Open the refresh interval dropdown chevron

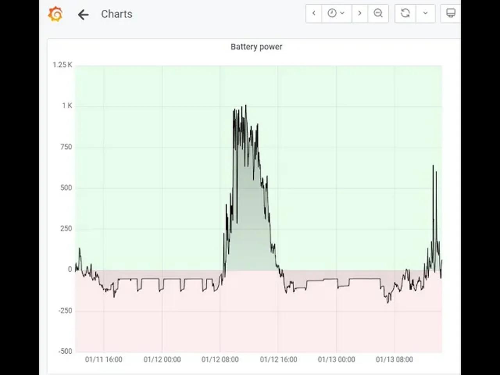click(x=426, y=13)
